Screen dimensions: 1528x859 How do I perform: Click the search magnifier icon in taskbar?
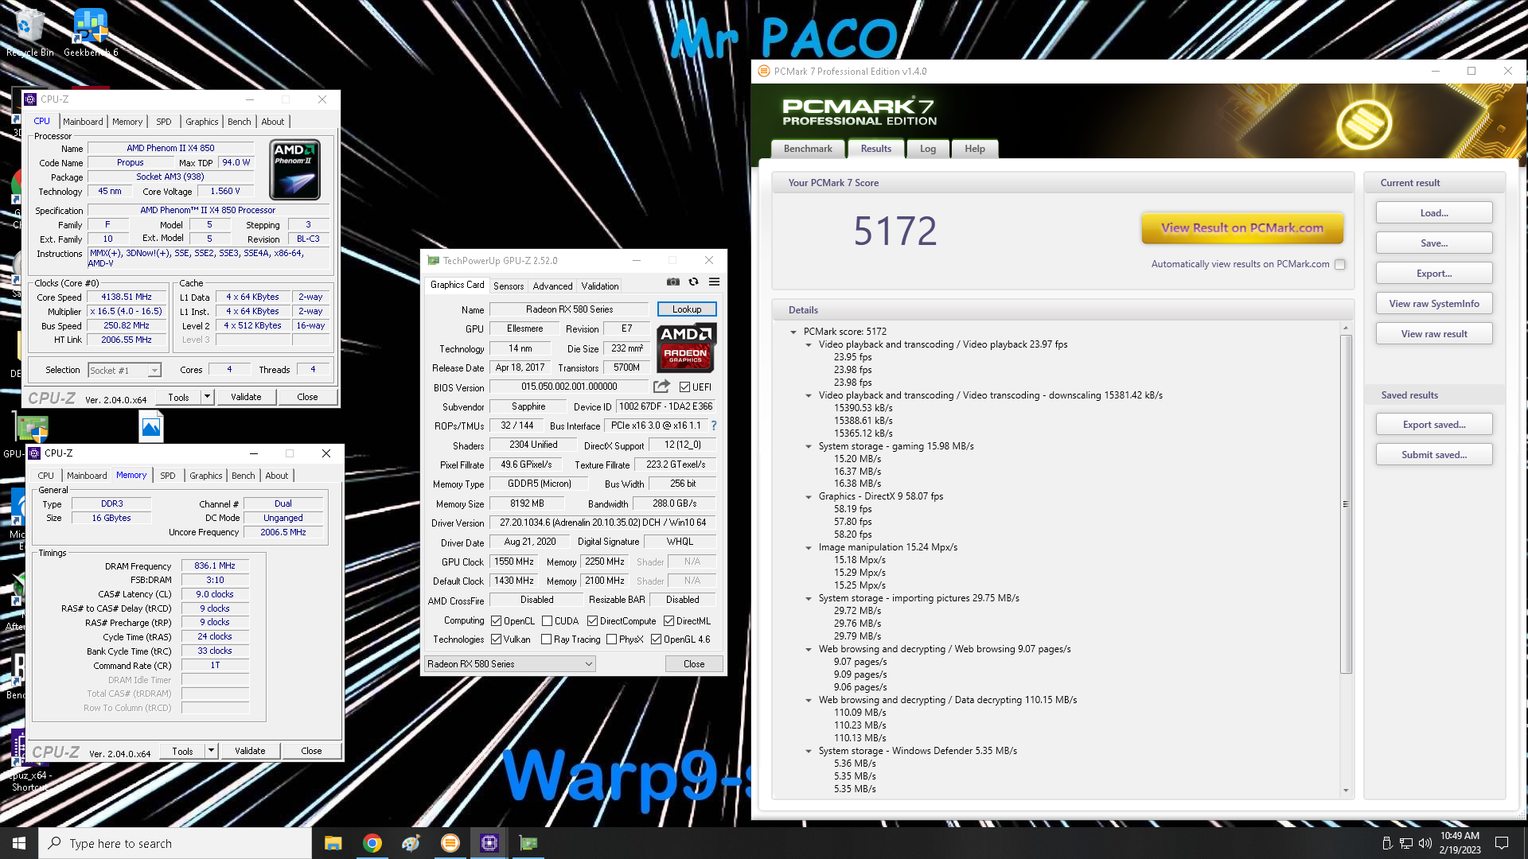[x=54, y=843]
